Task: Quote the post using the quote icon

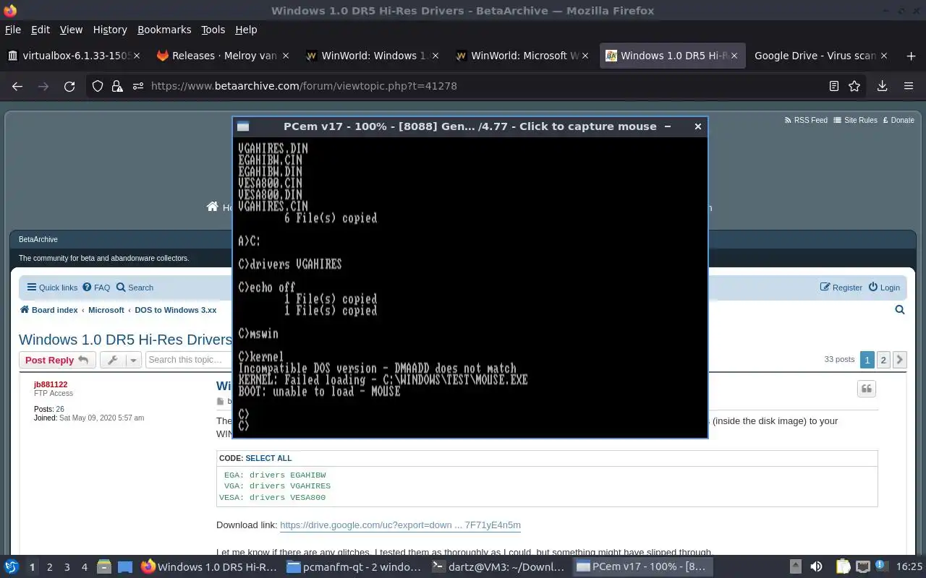Action: [x=867, y=389]
